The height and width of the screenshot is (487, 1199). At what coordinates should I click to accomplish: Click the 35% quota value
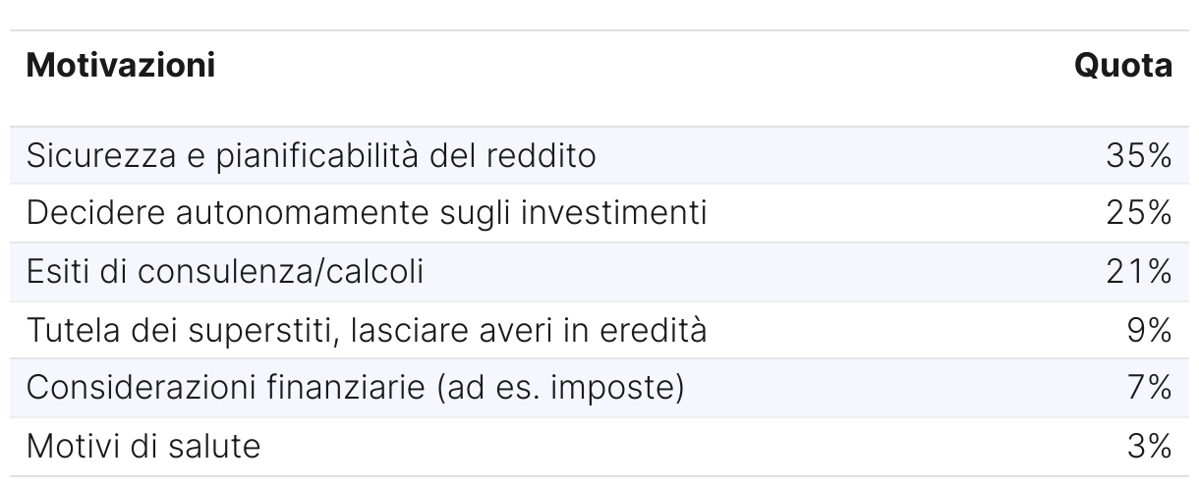coord(1139,155)
